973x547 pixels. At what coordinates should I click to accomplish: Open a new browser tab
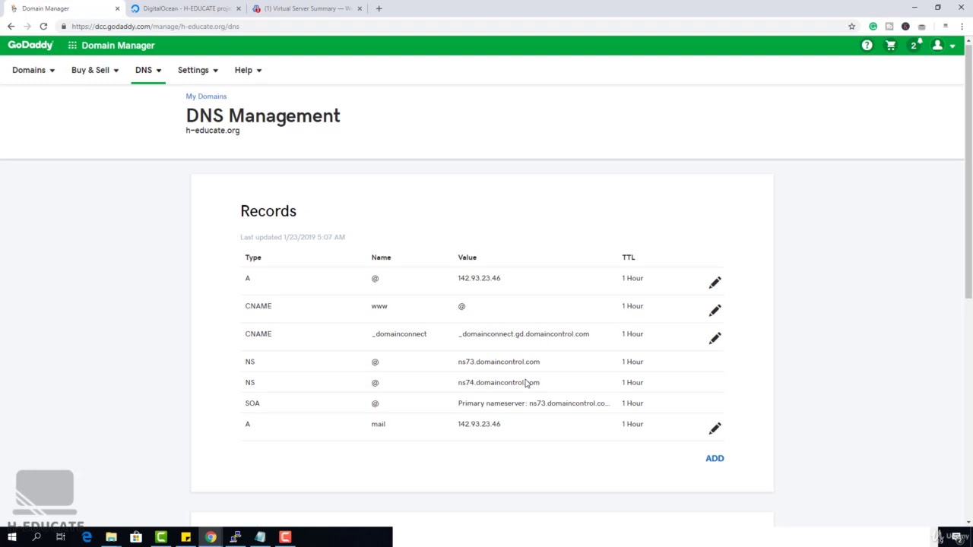(379, 8)
